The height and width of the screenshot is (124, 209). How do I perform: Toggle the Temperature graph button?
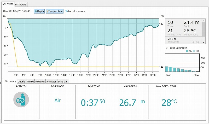coord(55,11)
